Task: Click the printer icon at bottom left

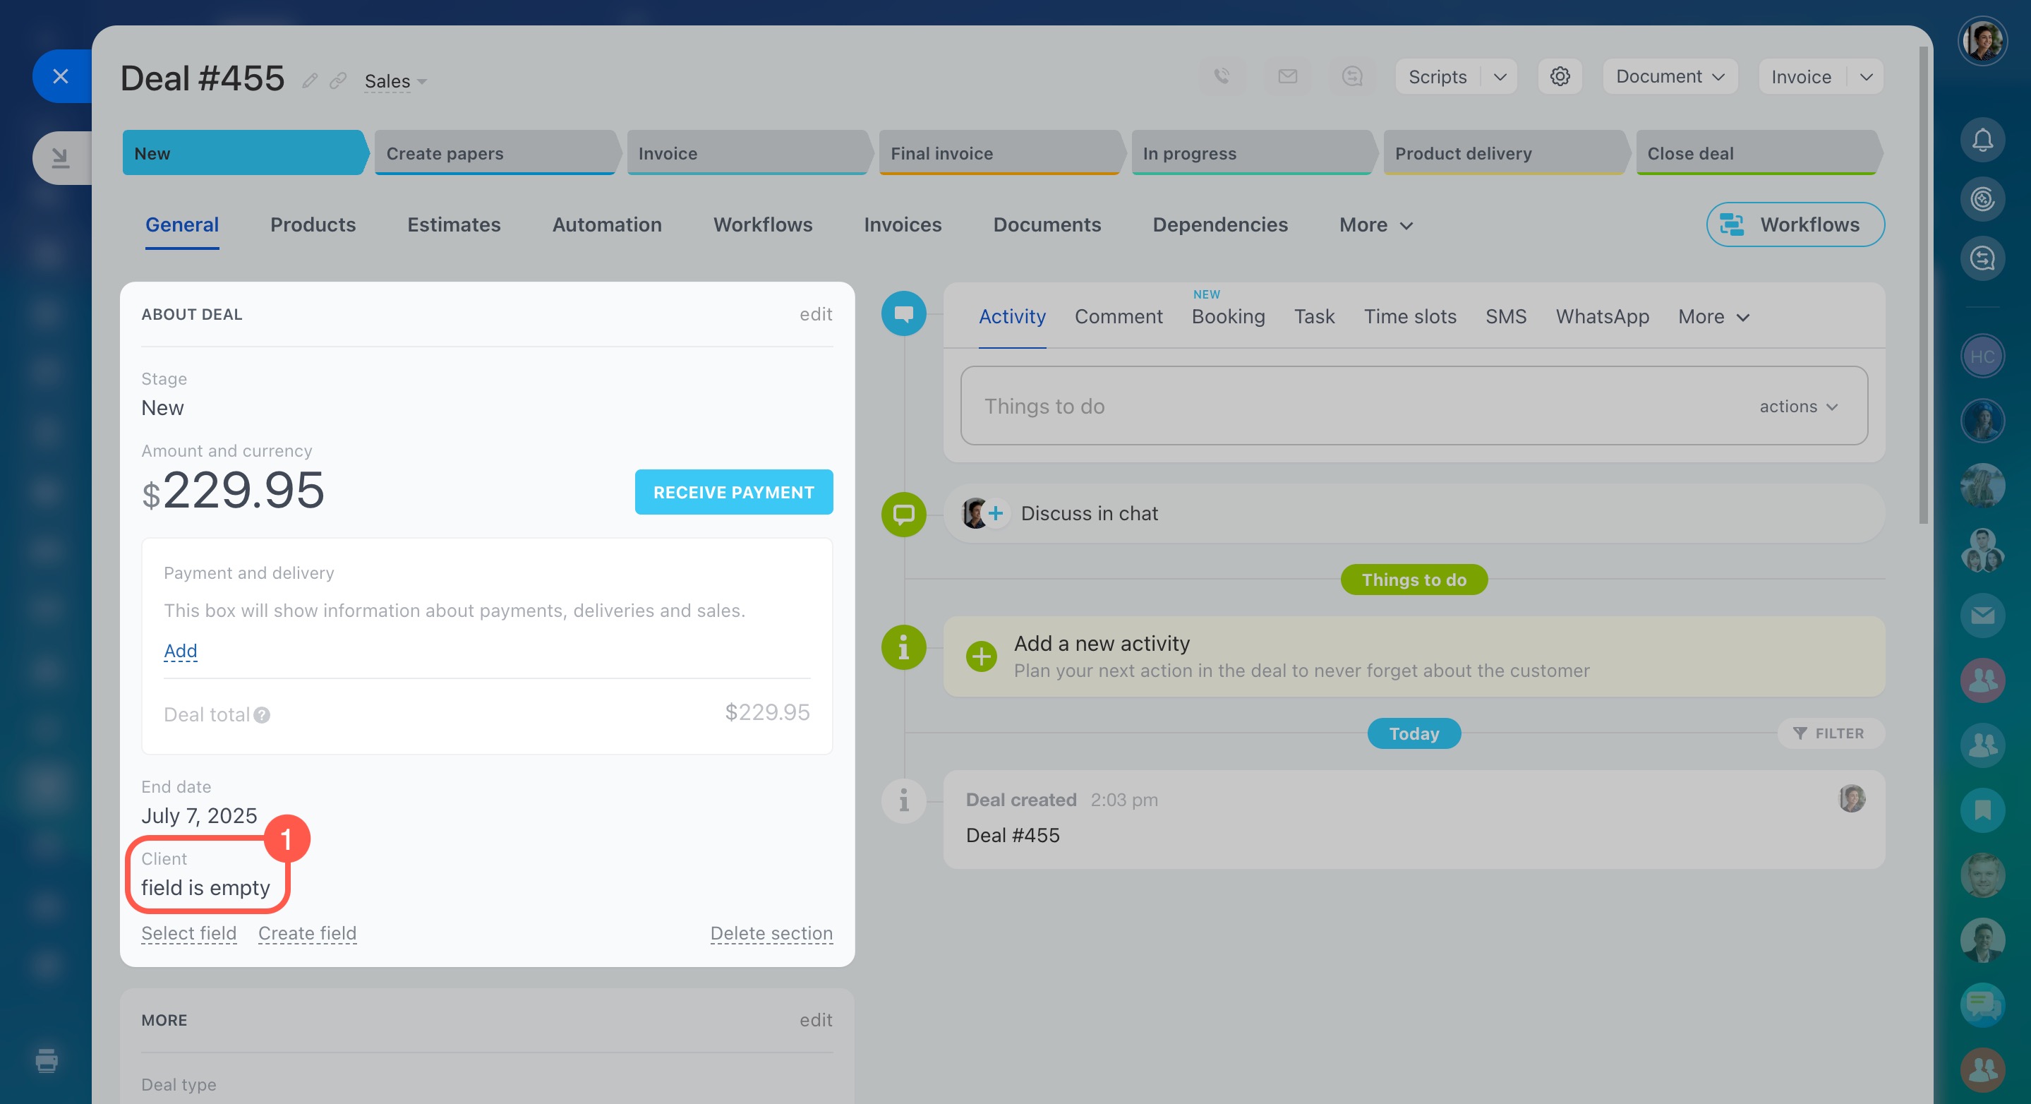Action: [47, 1060]
